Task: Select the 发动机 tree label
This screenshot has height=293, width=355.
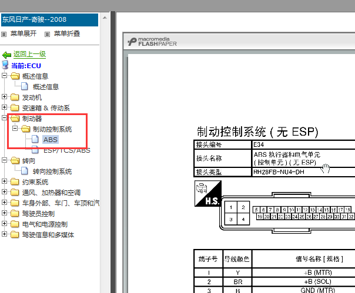Action: click(32, 97)
